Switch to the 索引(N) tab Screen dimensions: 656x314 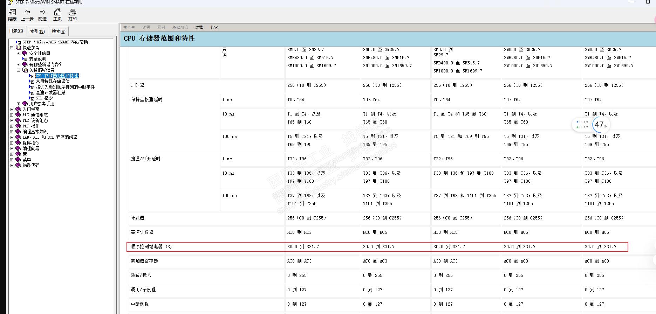click(x=37, y=31)
